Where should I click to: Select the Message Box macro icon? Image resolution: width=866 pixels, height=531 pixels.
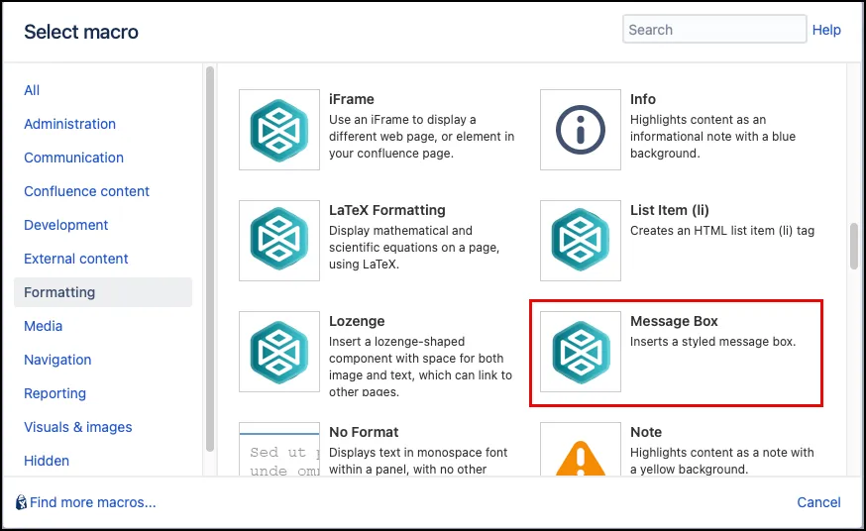tap(581, 352)
